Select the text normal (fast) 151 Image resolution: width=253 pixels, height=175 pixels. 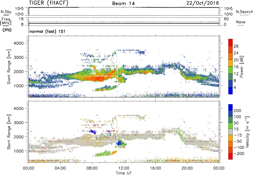[48, 31]
